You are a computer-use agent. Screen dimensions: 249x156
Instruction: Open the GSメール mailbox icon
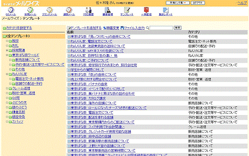click(x=11, y=10)
